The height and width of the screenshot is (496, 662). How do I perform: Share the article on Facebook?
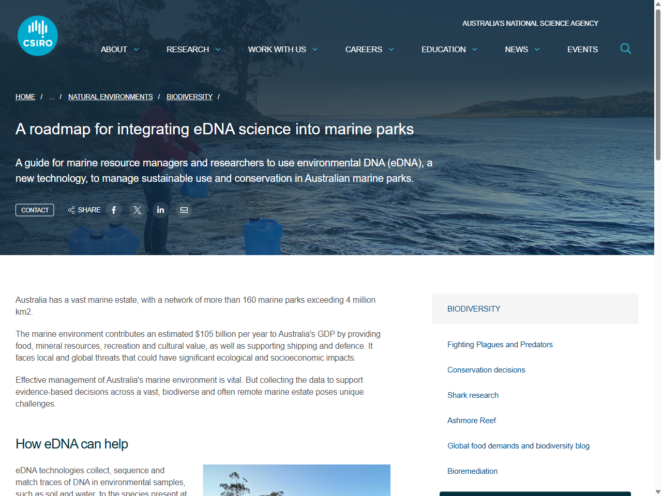tap(114, 210)
